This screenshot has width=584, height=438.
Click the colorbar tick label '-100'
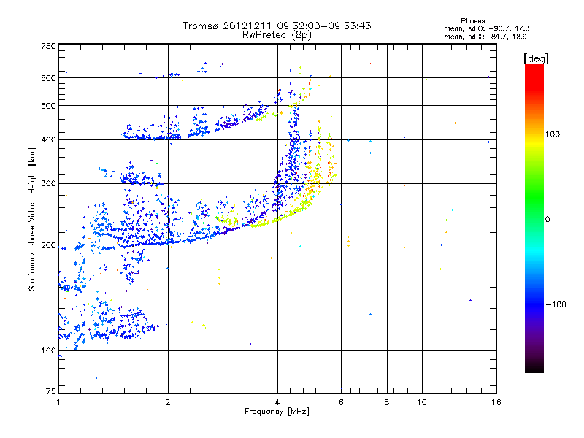[x=556, y=304]
